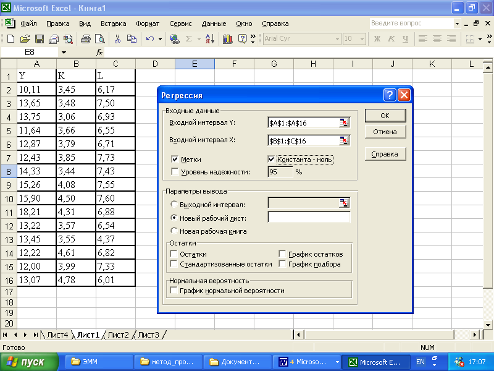The image size is (494, 371).
Task: Click the Regression dialog help question button
Action: [390, 95]
